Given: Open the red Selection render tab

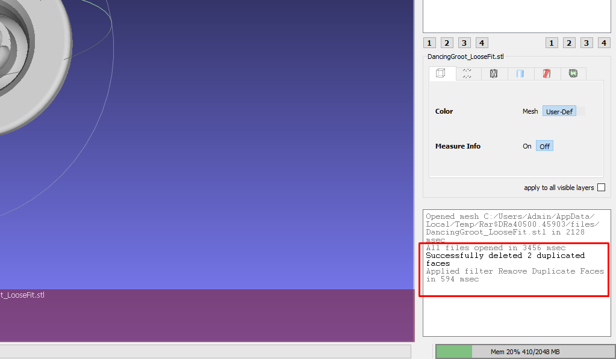Looking at the screenshot, I should (547, 73).
